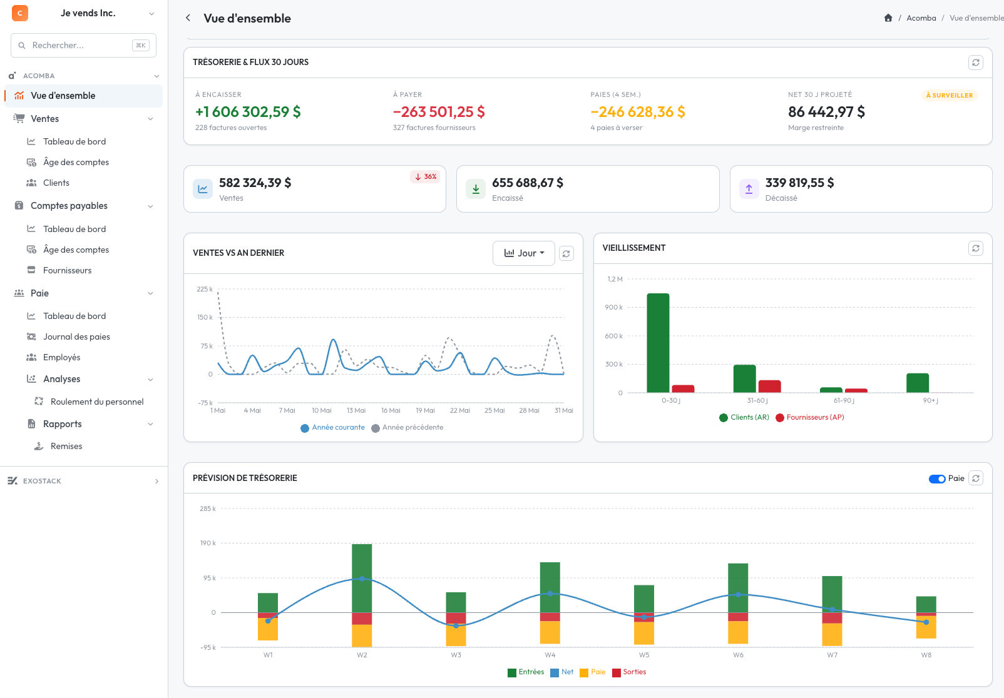Viewport: 1004px width, 698px height.
Task: Refresh the Trésorerie & Flux 30 jours panel
Action: (975, 63)
